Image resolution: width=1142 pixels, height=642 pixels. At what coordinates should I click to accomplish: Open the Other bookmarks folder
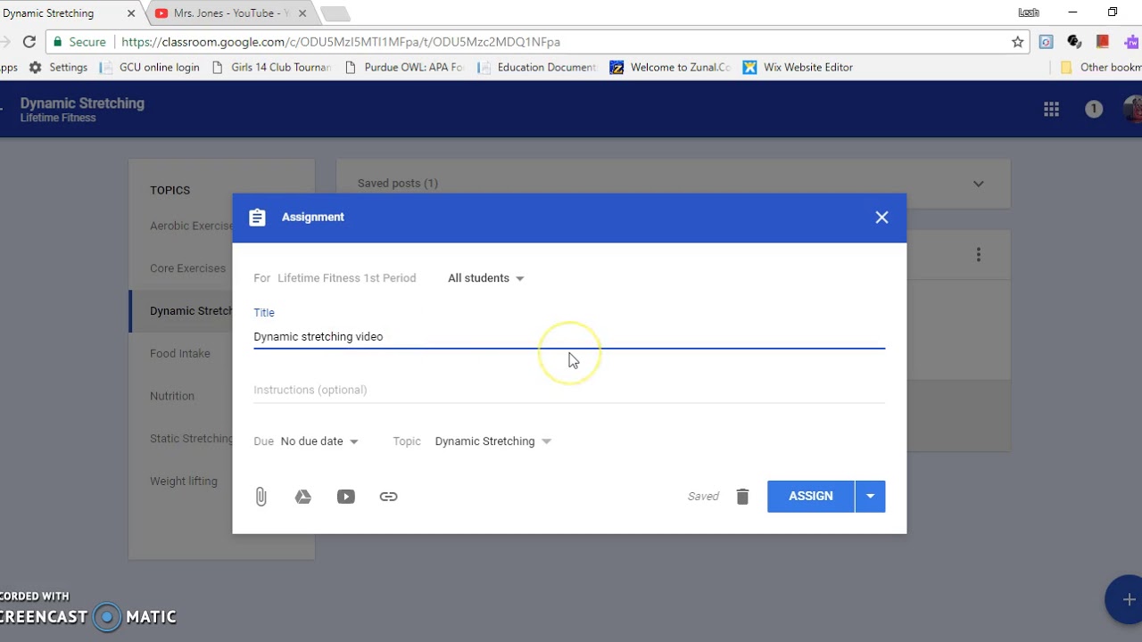coord(1100,67)
